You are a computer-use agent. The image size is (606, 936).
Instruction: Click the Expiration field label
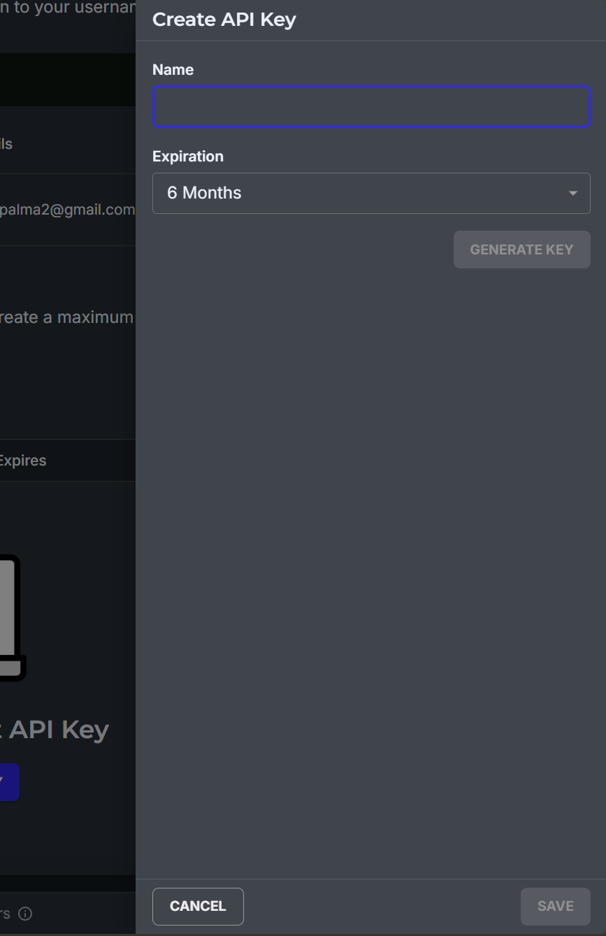(188, 157)
